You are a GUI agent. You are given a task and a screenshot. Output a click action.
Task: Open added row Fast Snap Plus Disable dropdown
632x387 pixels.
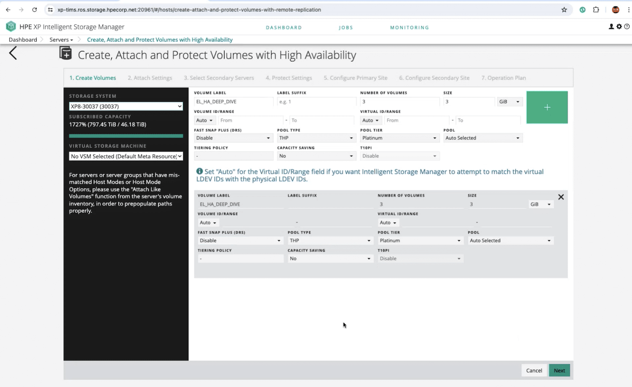(x=241, y=241)
